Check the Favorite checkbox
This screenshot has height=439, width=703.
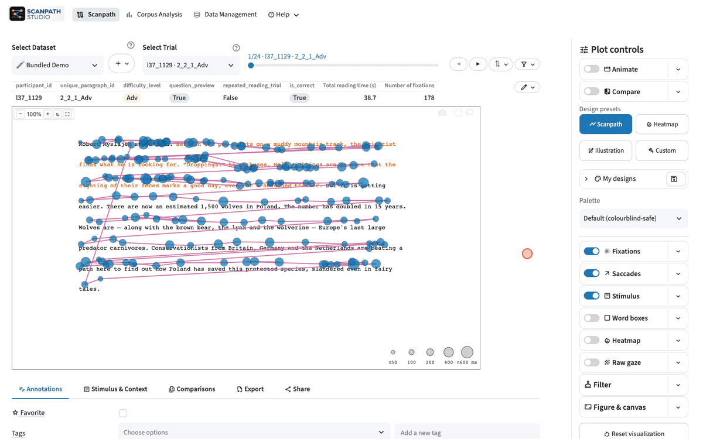[x=123, y=413]
